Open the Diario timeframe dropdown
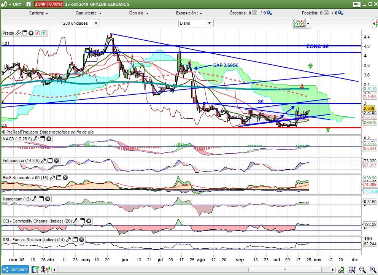Screen dimensions: 378x275 196,23
